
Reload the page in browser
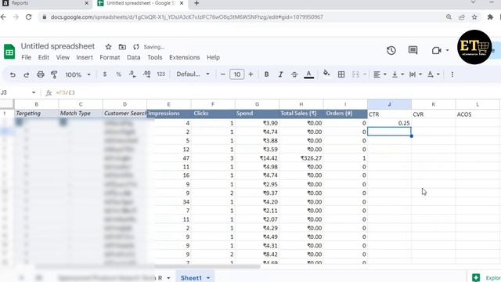pyautogui.click(x=29, y=17)
